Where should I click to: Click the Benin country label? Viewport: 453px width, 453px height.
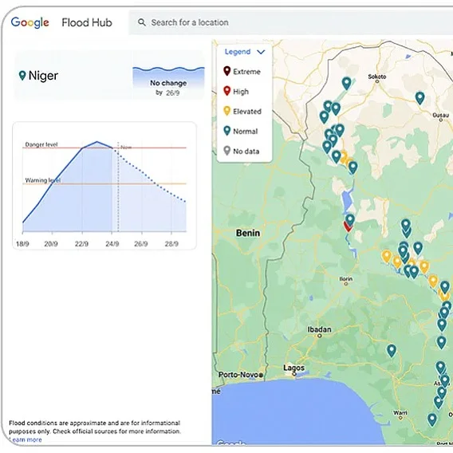(x=248, y=233)
